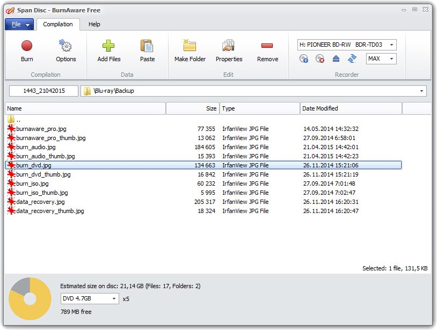Open compilation Options

click(x=65, y=51)
